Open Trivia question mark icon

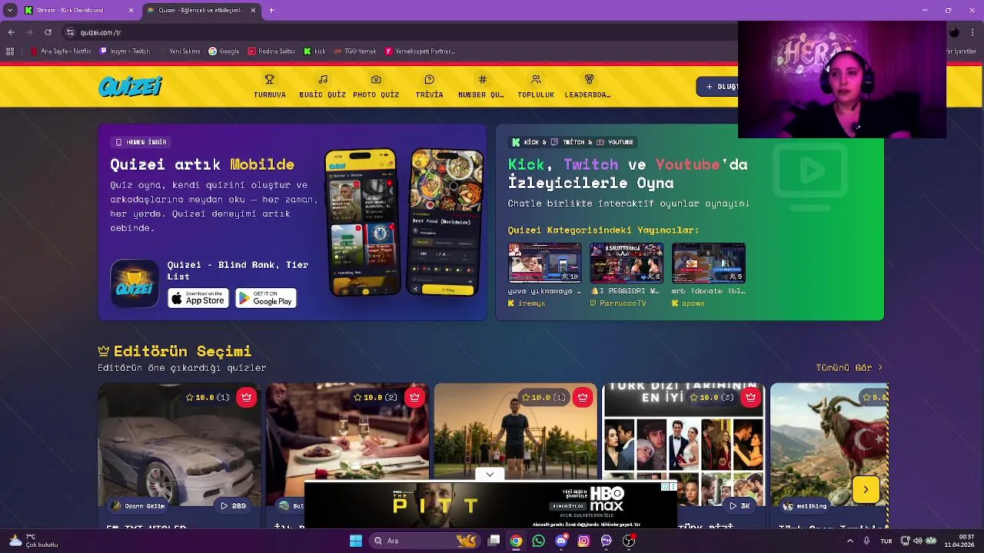(x=429, y=79)
